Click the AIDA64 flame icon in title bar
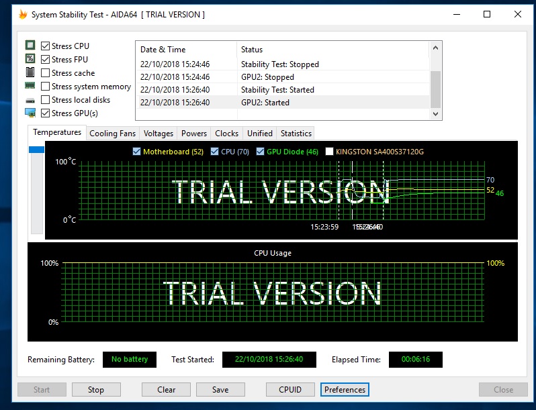The height and width of the screenshot is (410, 536). 23,14
